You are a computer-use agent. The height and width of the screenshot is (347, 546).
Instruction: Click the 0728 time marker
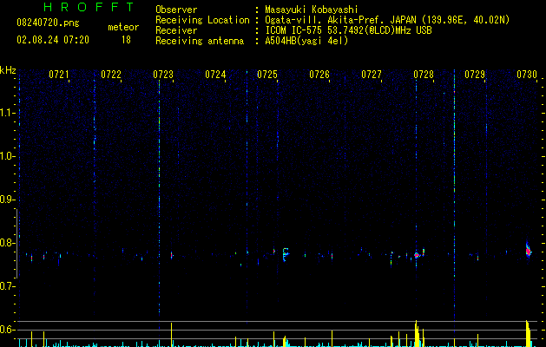coord(424,75)
